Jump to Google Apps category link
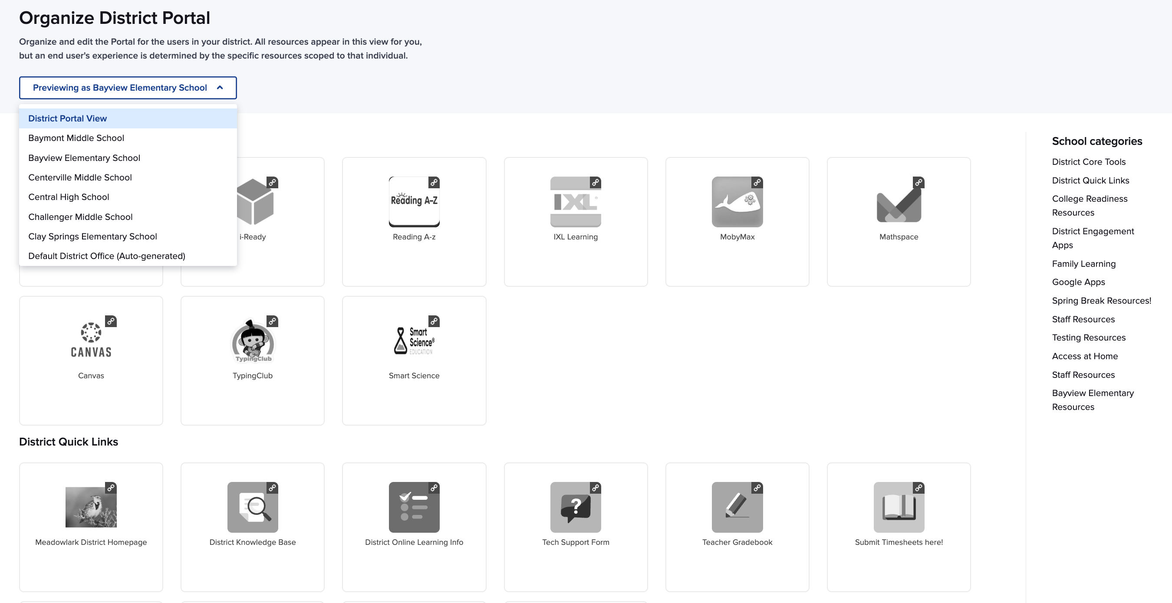The height and width of the screenshot is (603, 1172). [x=1078, y=282]
